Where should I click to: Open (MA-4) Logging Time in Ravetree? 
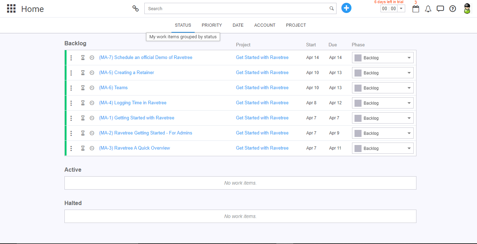(133, 103)
